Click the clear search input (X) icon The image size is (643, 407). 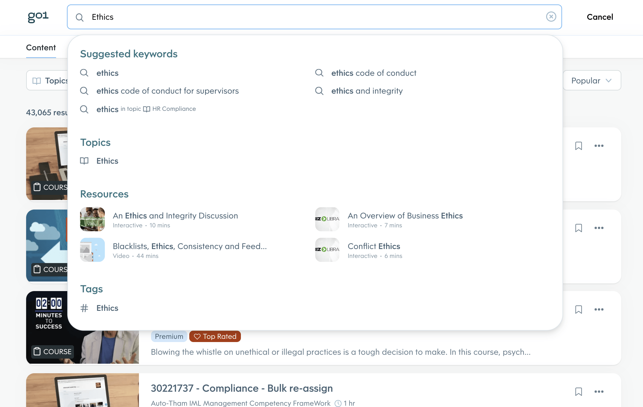pyautogui.click(x=551, y=17)
